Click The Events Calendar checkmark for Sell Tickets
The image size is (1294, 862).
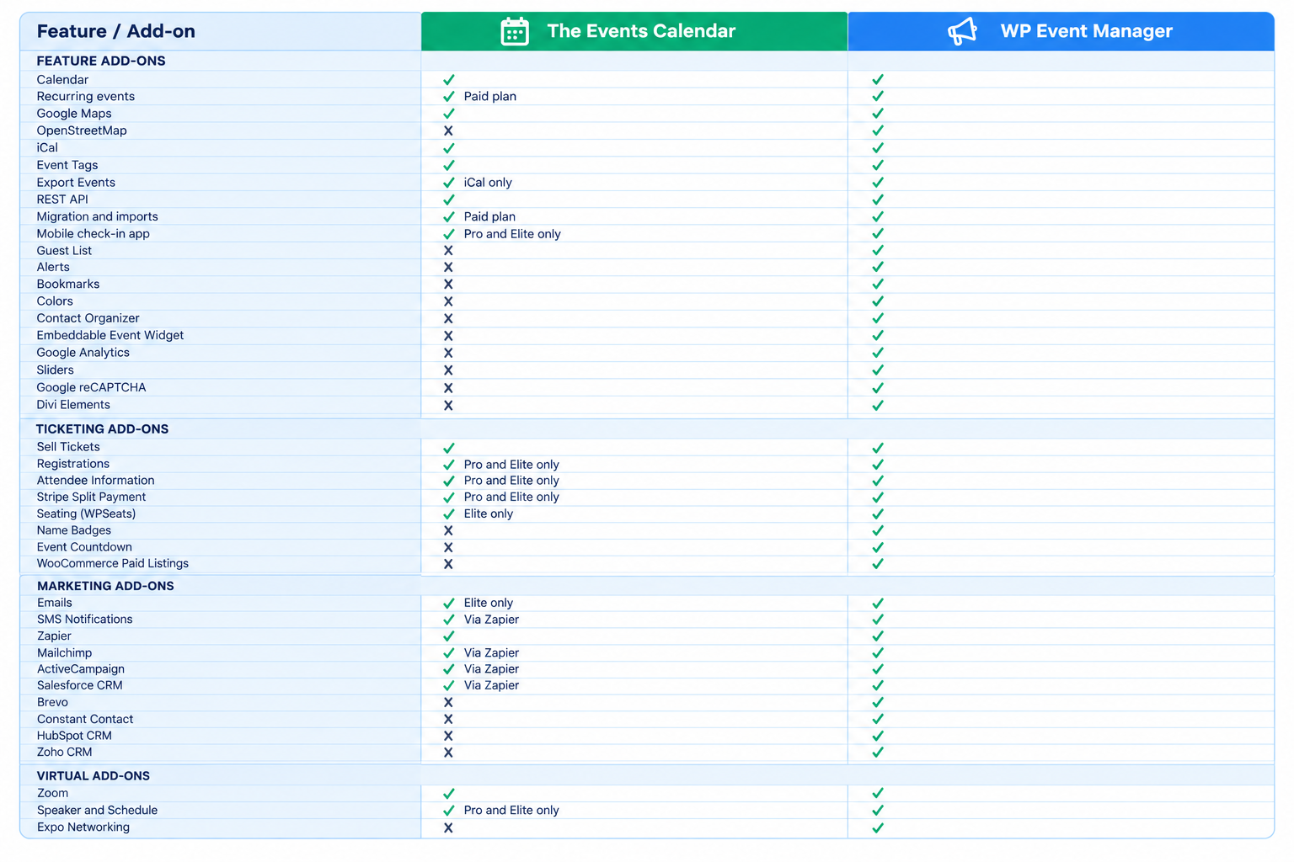[449, 448]
